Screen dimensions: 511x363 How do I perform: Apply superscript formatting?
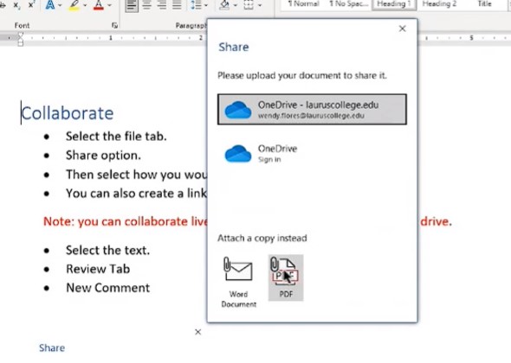coord(31,4)
